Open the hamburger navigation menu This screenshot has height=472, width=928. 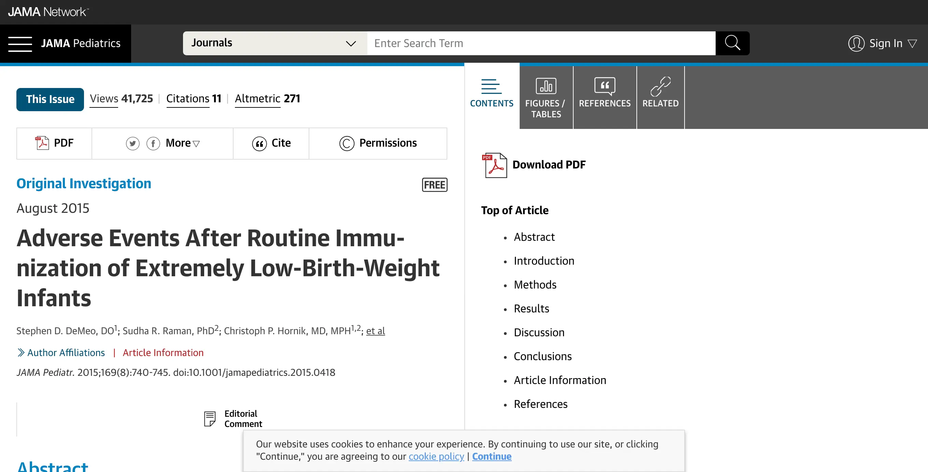click(x=20, y=44)
